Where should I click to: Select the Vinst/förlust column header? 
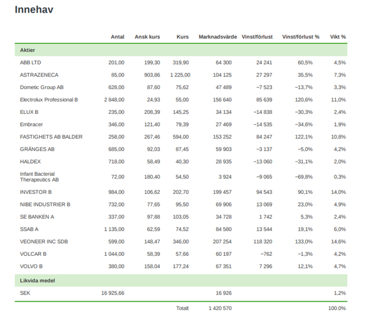coord(257,37)
